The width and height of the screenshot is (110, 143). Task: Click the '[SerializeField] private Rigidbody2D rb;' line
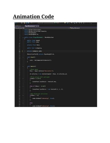pos(41,54)
